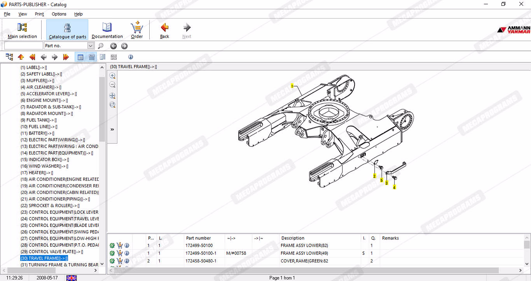The height and width of the screenshot is (281, 531).
Task: Zoom out on the parts diagram
Action: 112,85
